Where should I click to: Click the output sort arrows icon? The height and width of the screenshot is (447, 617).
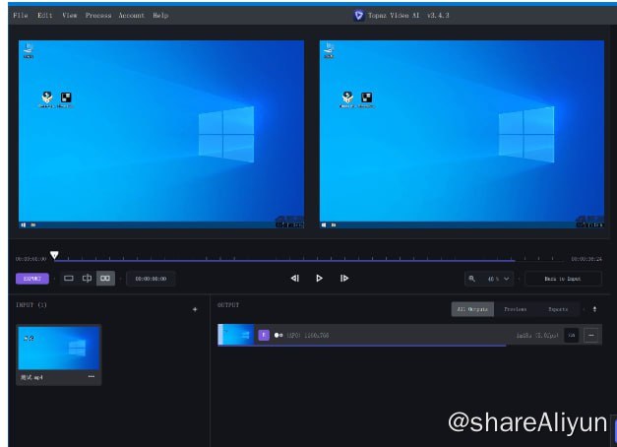pyautogui.click(x=594, y=309)
